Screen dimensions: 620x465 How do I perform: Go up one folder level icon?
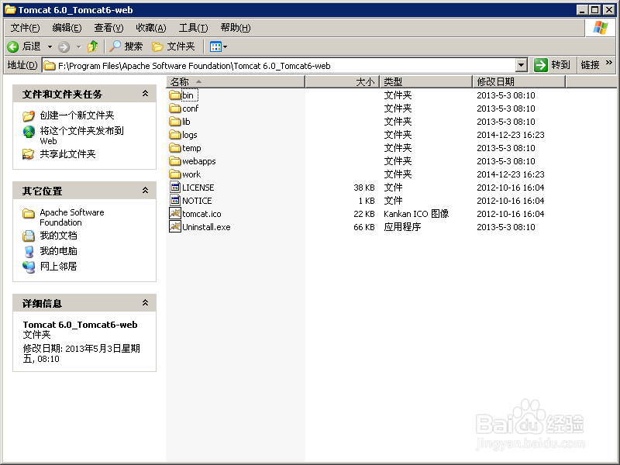[x=93, y=46]
